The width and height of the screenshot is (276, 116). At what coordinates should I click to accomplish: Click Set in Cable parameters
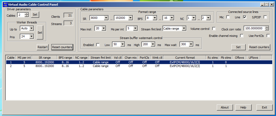[238, 47]
